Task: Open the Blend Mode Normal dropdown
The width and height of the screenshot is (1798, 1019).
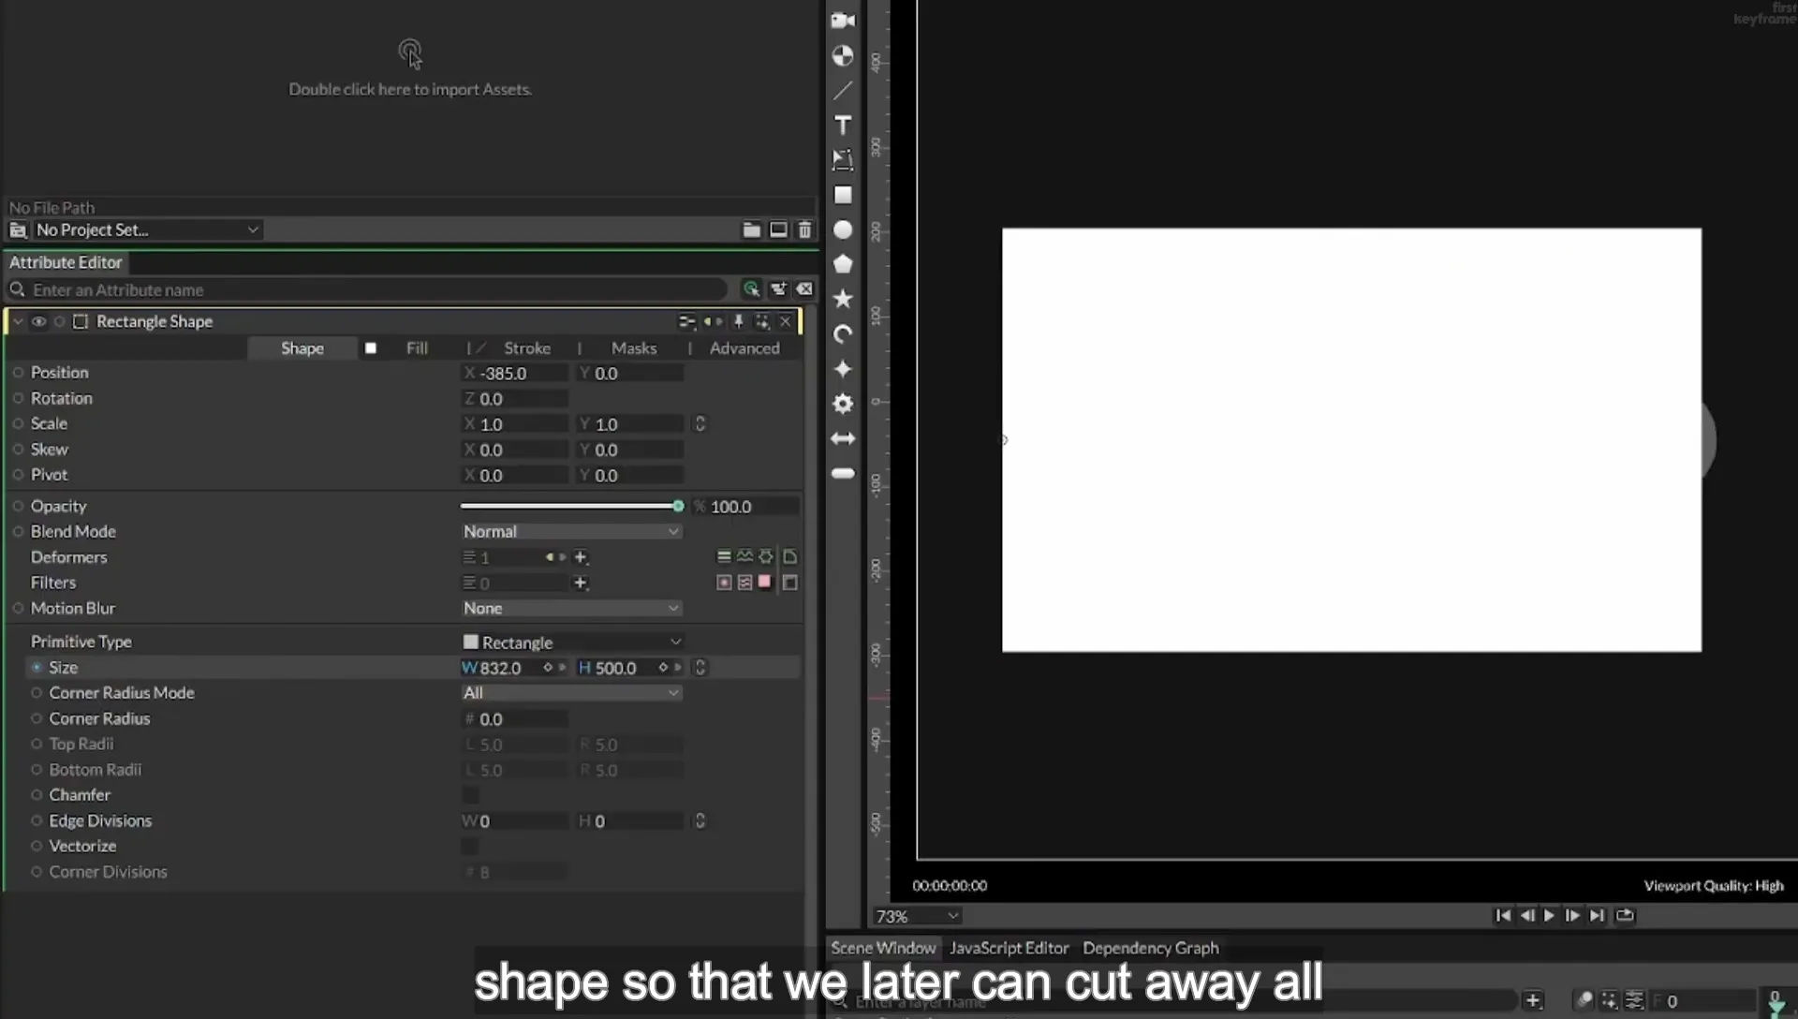Action: (571, 532)
